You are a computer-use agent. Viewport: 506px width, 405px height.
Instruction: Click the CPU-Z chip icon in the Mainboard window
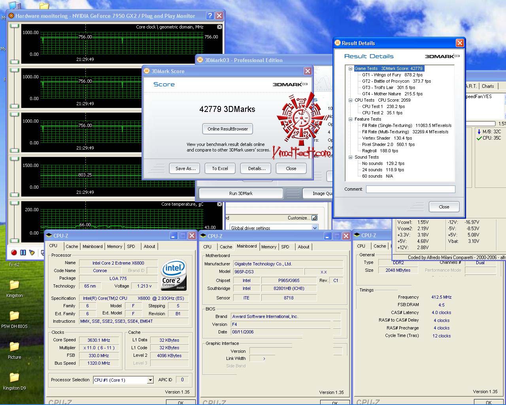[x=203, y=236]
